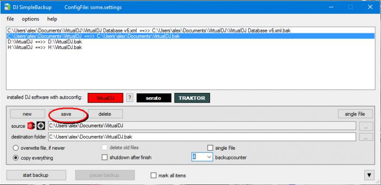Click into the destination folder text field
Image resolution: width=381 pixels, height=185 pixels.
tap(202, 137)
